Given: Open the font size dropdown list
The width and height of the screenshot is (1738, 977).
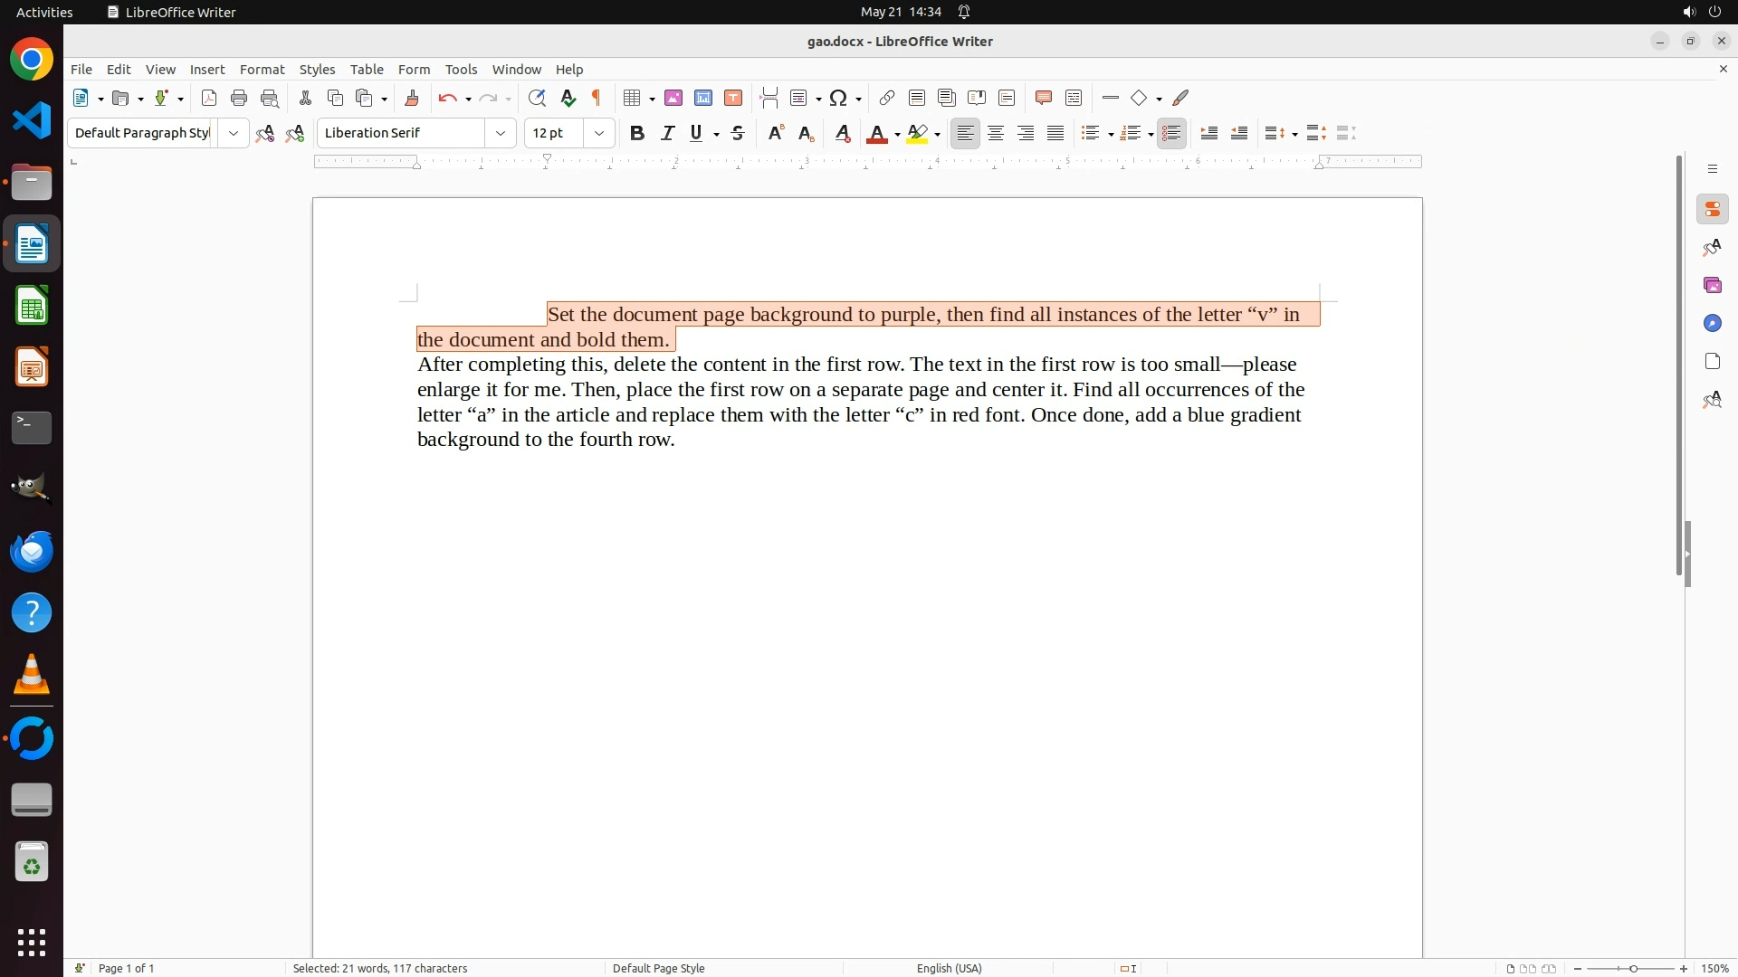Looking at the screenshot, I should [x=599, y=133].
